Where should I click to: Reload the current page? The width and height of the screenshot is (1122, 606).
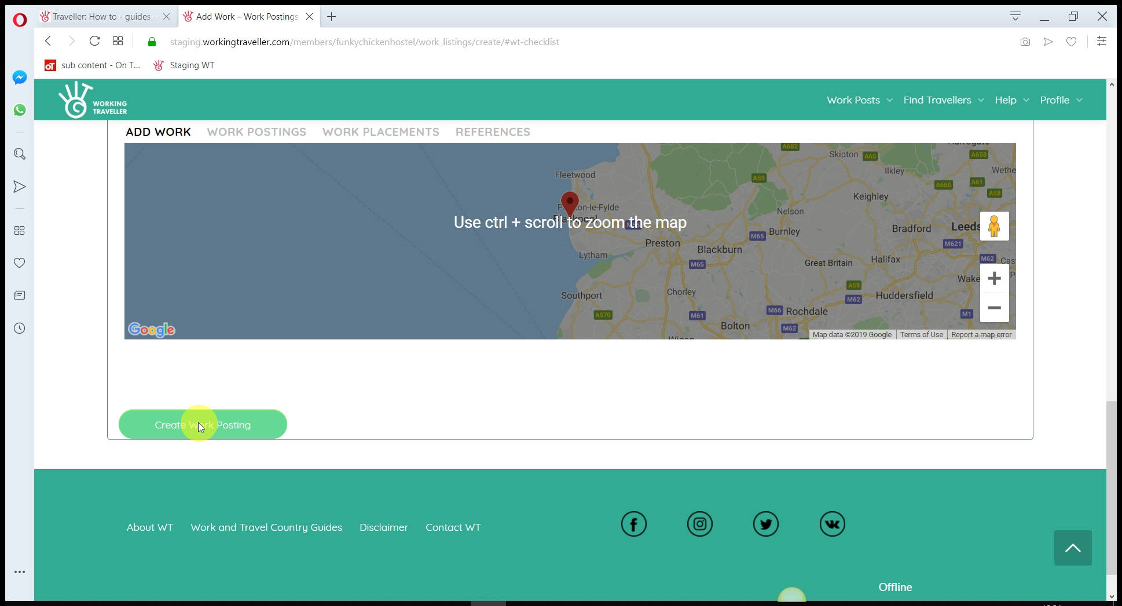94,41
